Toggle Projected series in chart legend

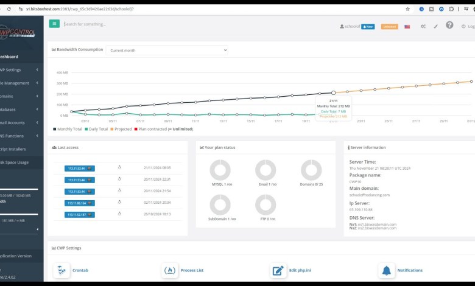point(122,129)
